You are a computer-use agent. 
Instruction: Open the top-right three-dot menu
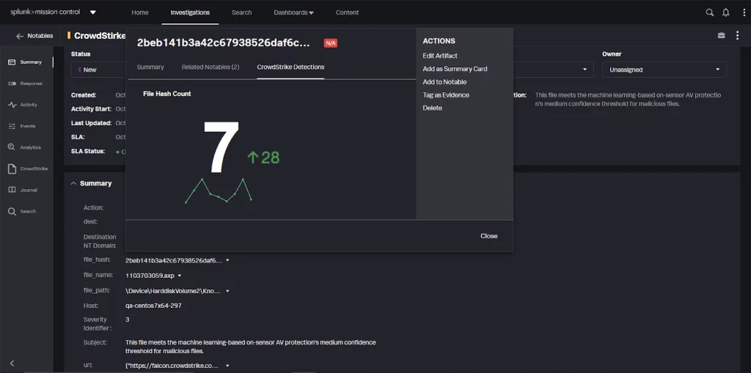point(742,12)
